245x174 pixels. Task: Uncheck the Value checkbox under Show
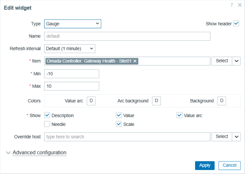coord(119,115)
